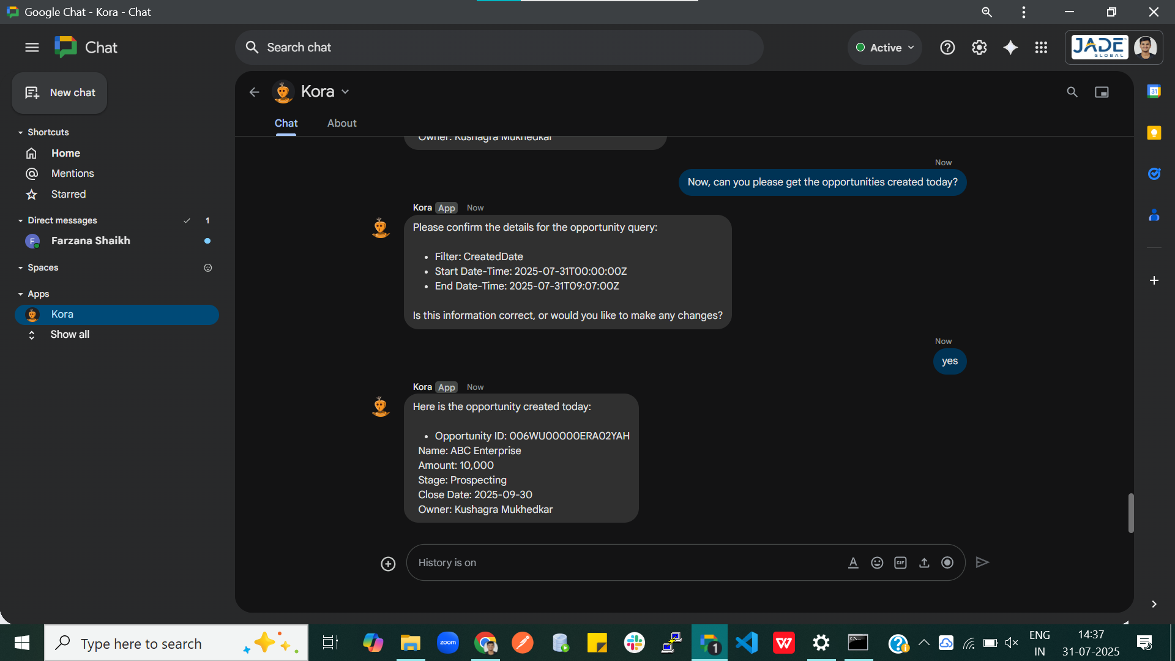
Task: Switch to the About tab
Action: (x=341, y=123)
